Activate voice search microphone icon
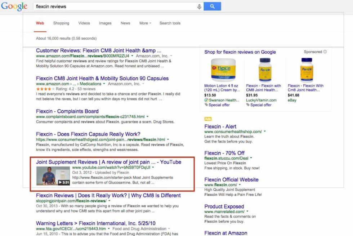The width and height of the screenshot is (353, 236). pyautogui.click(x=199, y=7)
